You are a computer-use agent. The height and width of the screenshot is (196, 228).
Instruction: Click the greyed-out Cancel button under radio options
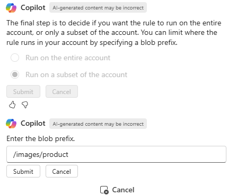tap(62, 91)
